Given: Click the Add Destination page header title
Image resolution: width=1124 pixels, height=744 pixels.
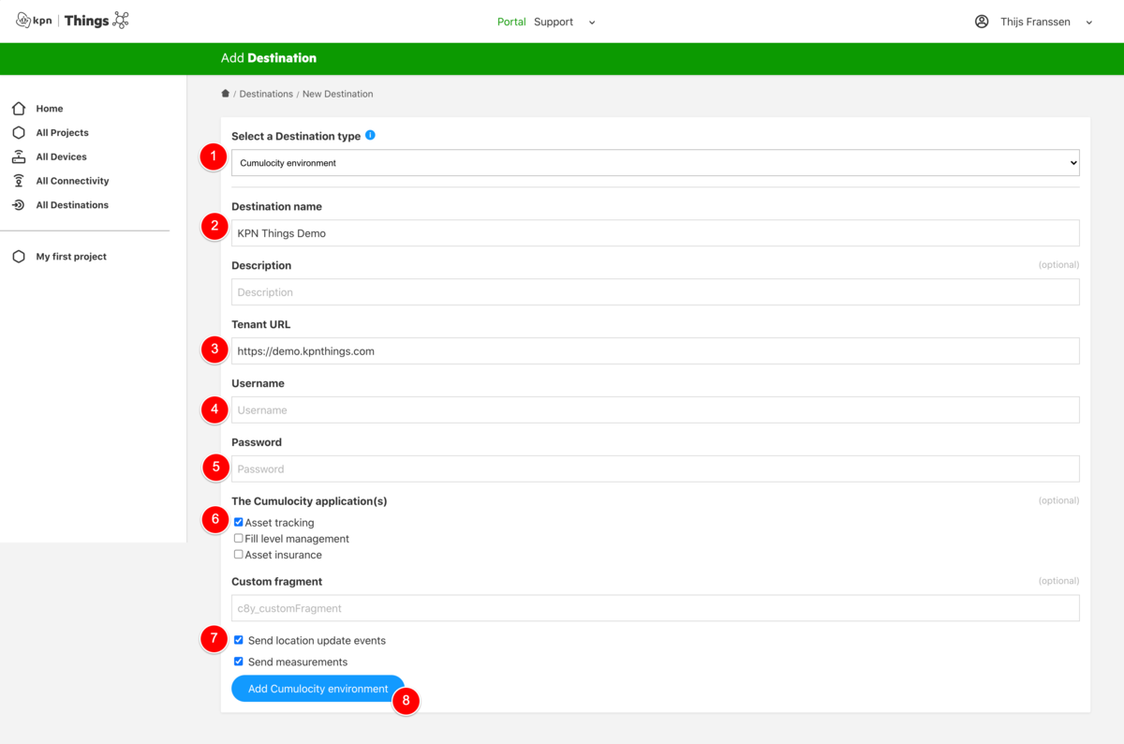Looking at the screenshot, I should [269, 58].
